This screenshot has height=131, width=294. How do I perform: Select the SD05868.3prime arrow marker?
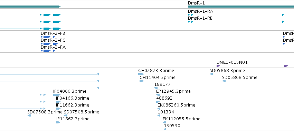click(x=211, y=74)
